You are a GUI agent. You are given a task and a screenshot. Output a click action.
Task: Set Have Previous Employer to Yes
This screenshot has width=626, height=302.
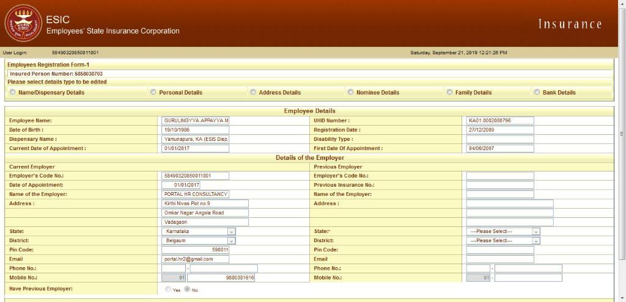[x=168, y=289]
